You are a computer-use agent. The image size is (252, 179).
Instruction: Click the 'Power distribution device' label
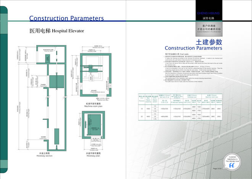pyautogui.click(x=97, y=92)
